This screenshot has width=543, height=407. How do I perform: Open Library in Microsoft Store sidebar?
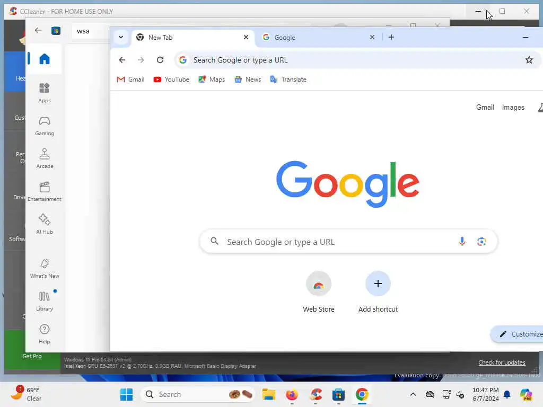(45, 302)
